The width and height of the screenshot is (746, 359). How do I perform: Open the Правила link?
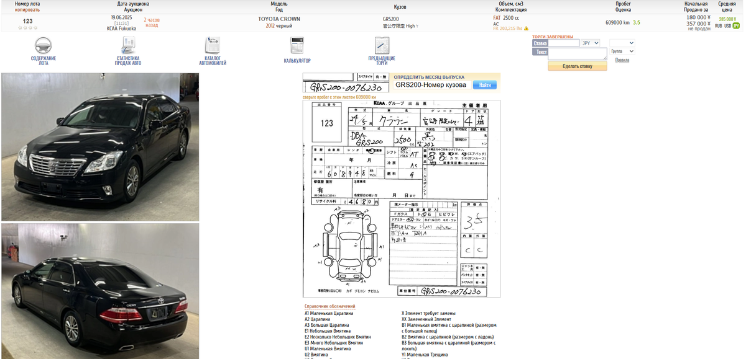pyautogui.click(x=622, y=60)
